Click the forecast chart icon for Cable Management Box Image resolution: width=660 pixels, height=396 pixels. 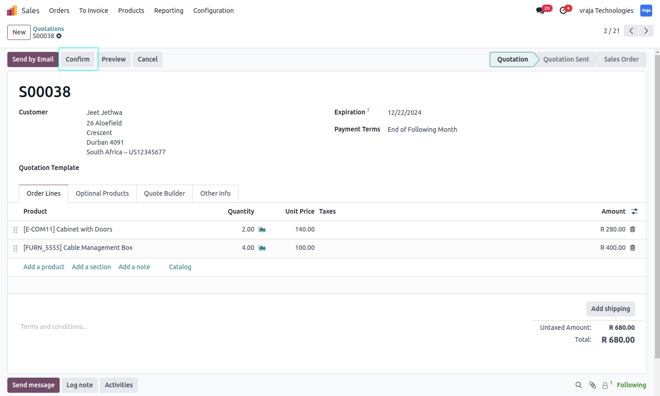262,248
